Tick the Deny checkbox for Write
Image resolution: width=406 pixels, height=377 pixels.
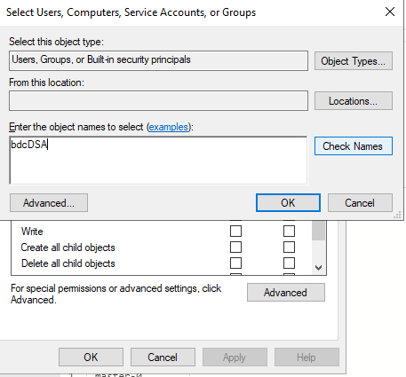point(289,232)
